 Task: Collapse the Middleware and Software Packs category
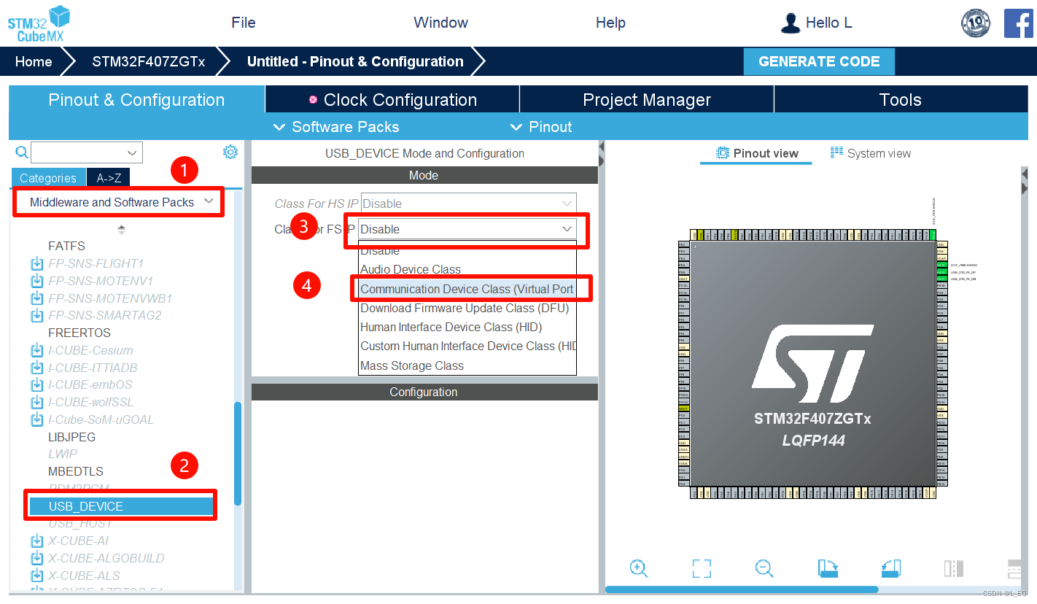point(209,201)
